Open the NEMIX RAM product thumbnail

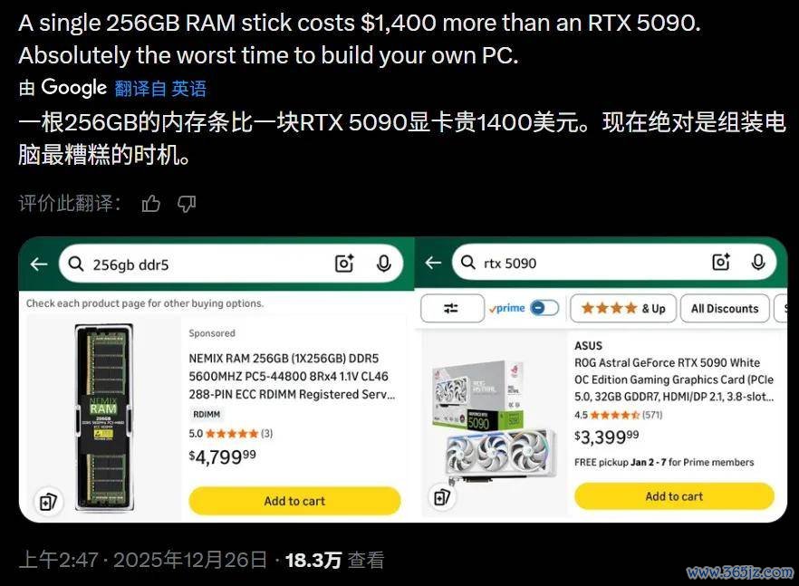(x=104, y=417)
